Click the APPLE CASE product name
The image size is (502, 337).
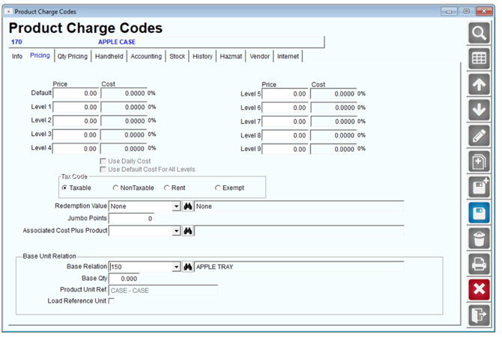coord(117,42)
